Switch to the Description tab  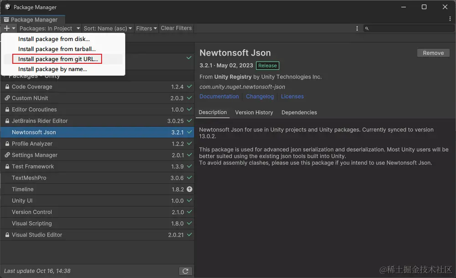tap(213, 112)
